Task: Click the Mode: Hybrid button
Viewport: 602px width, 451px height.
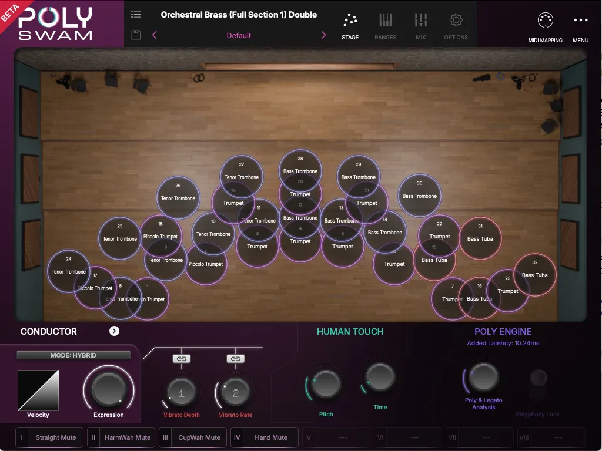Action: [x=73, y=355]
